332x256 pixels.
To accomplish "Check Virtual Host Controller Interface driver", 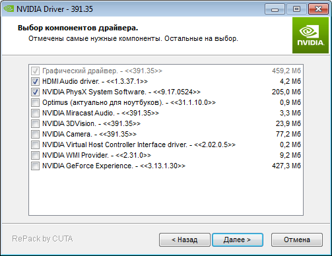I will 35,144.
